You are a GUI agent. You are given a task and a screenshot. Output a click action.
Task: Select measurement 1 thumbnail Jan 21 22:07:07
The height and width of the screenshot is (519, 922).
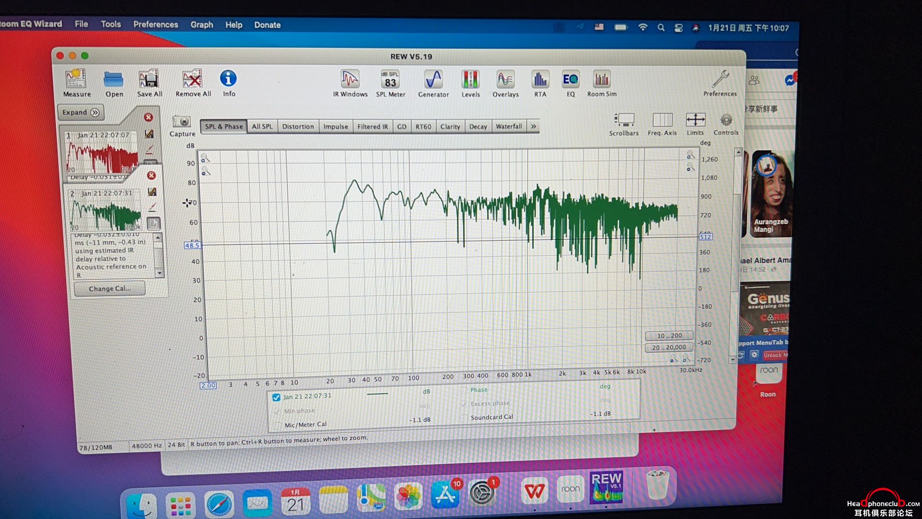103,151
